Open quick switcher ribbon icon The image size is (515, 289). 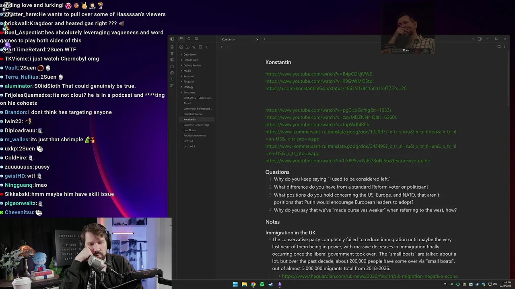click(x=172, y=47)
